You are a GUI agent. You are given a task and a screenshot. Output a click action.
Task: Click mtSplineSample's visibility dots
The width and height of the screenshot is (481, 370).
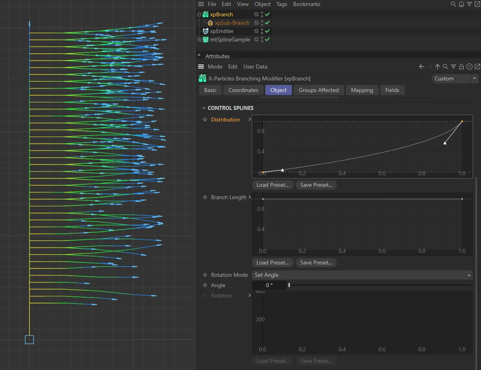coord(262,39)
